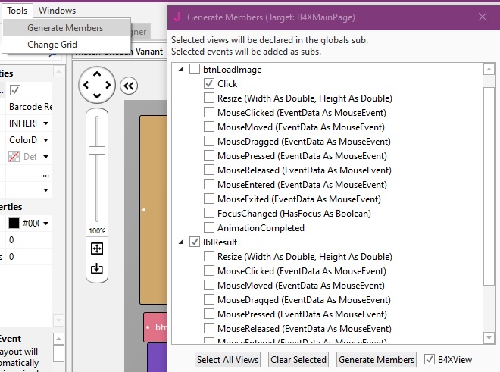
Task: Click the ellipsis button in the properties panel
Action: pyautogui.click(x=45, y=173)
